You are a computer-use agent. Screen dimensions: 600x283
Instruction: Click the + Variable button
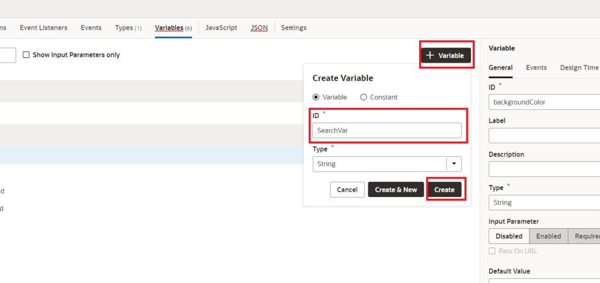[x=446, y=56]
